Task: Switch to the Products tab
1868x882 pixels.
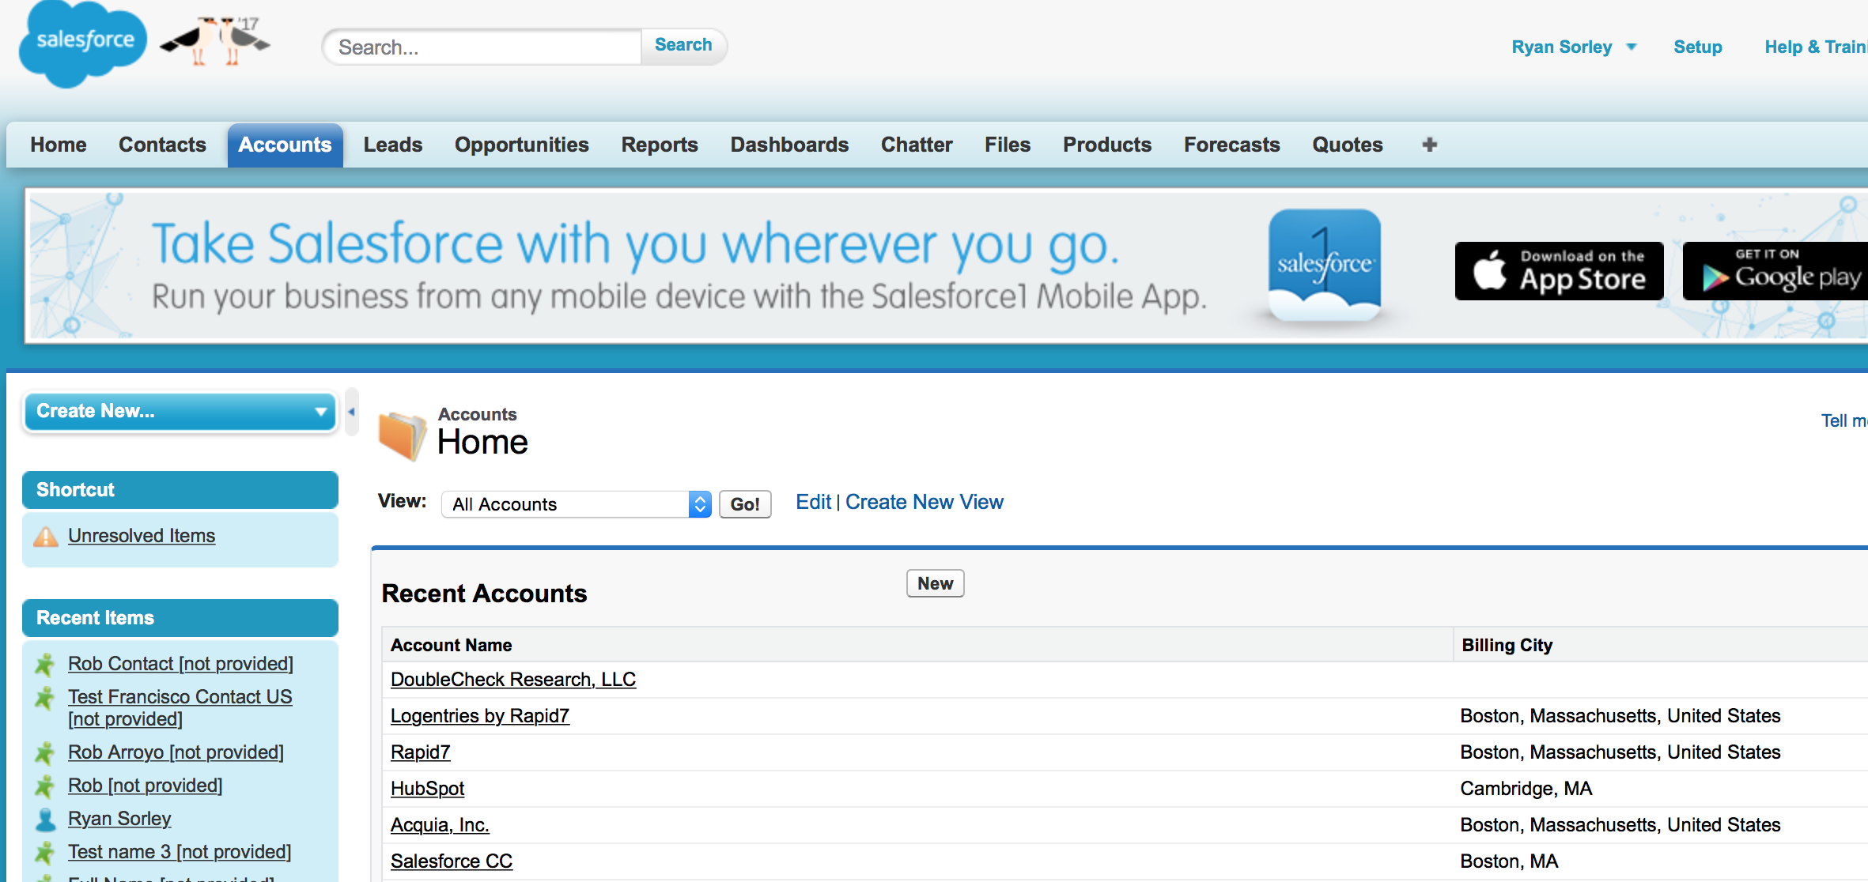Action: pyautogui.click(x=1107, y=145)
